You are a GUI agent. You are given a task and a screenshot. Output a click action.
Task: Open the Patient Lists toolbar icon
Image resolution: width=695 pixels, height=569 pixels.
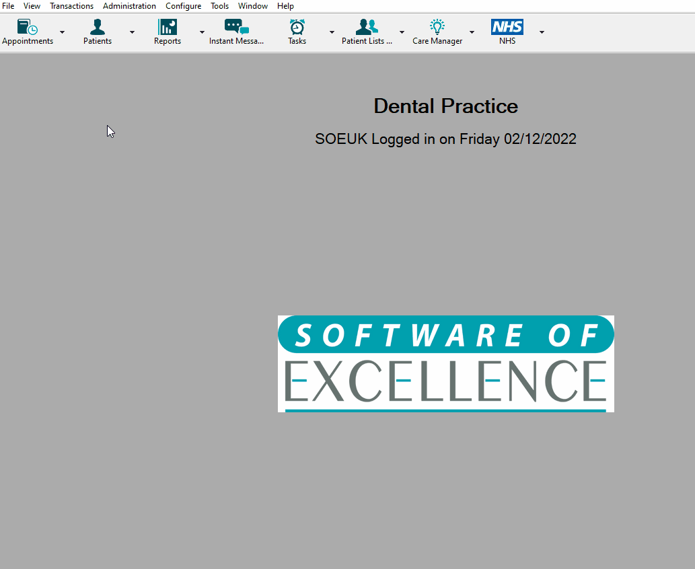(367, 32)
